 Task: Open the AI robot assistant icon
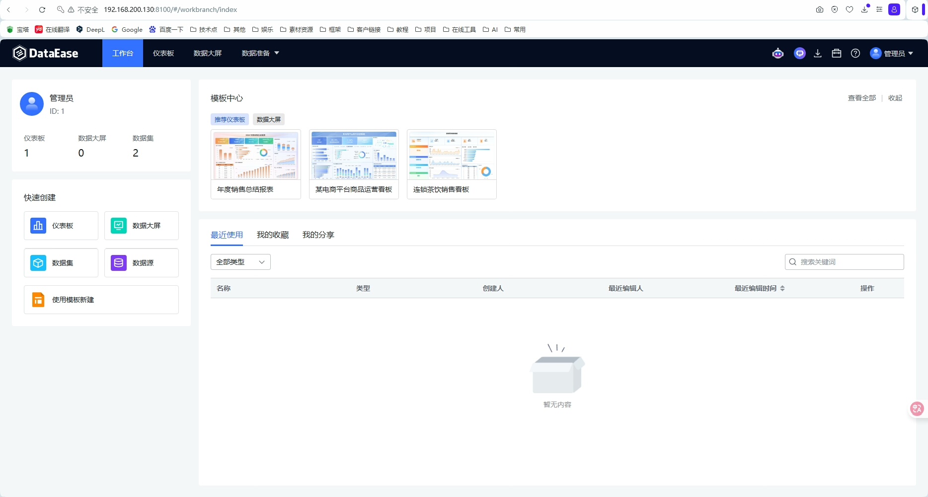coord(778,53)
